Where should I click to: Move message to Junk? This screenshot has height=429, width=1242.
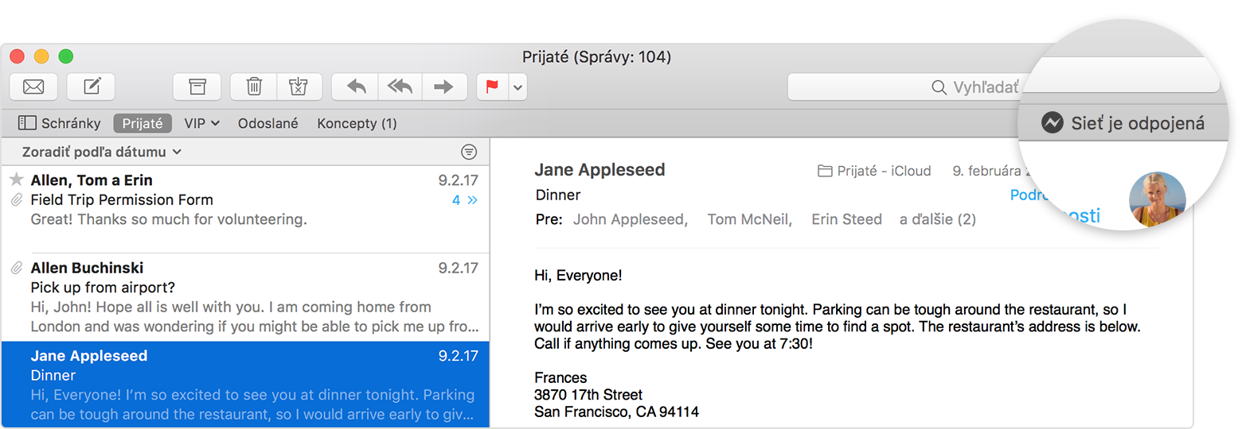pyautogui.click(x=299, y=87)
